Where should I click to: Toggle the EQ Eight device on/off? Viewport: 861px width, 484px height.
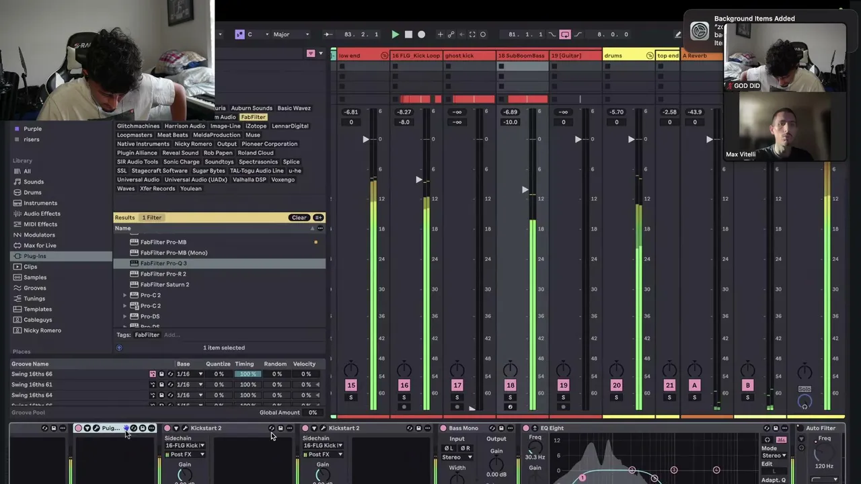click(x=526, y=428)
